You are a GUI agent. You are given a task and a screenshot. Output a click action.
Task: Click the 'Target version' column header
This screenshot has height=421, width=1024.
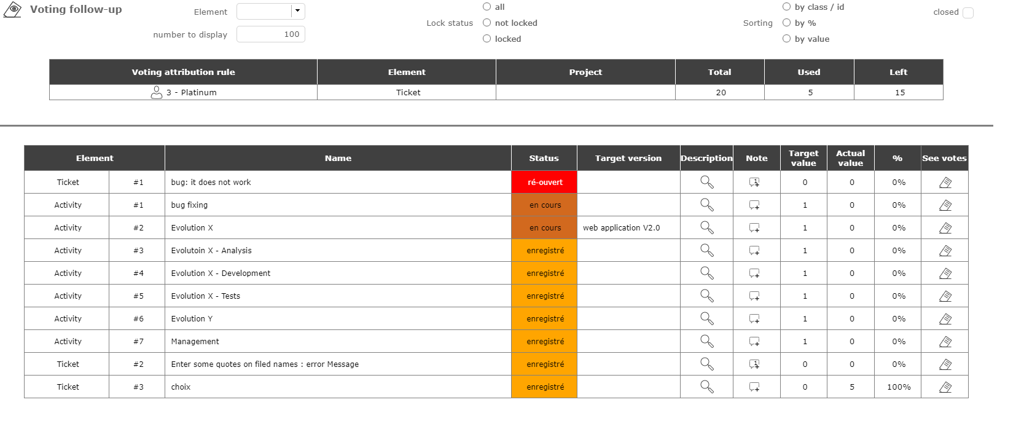(x=628, y=158)
